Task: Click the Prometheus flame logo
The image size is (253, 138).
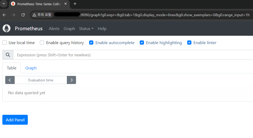Action: coord(7,28)
